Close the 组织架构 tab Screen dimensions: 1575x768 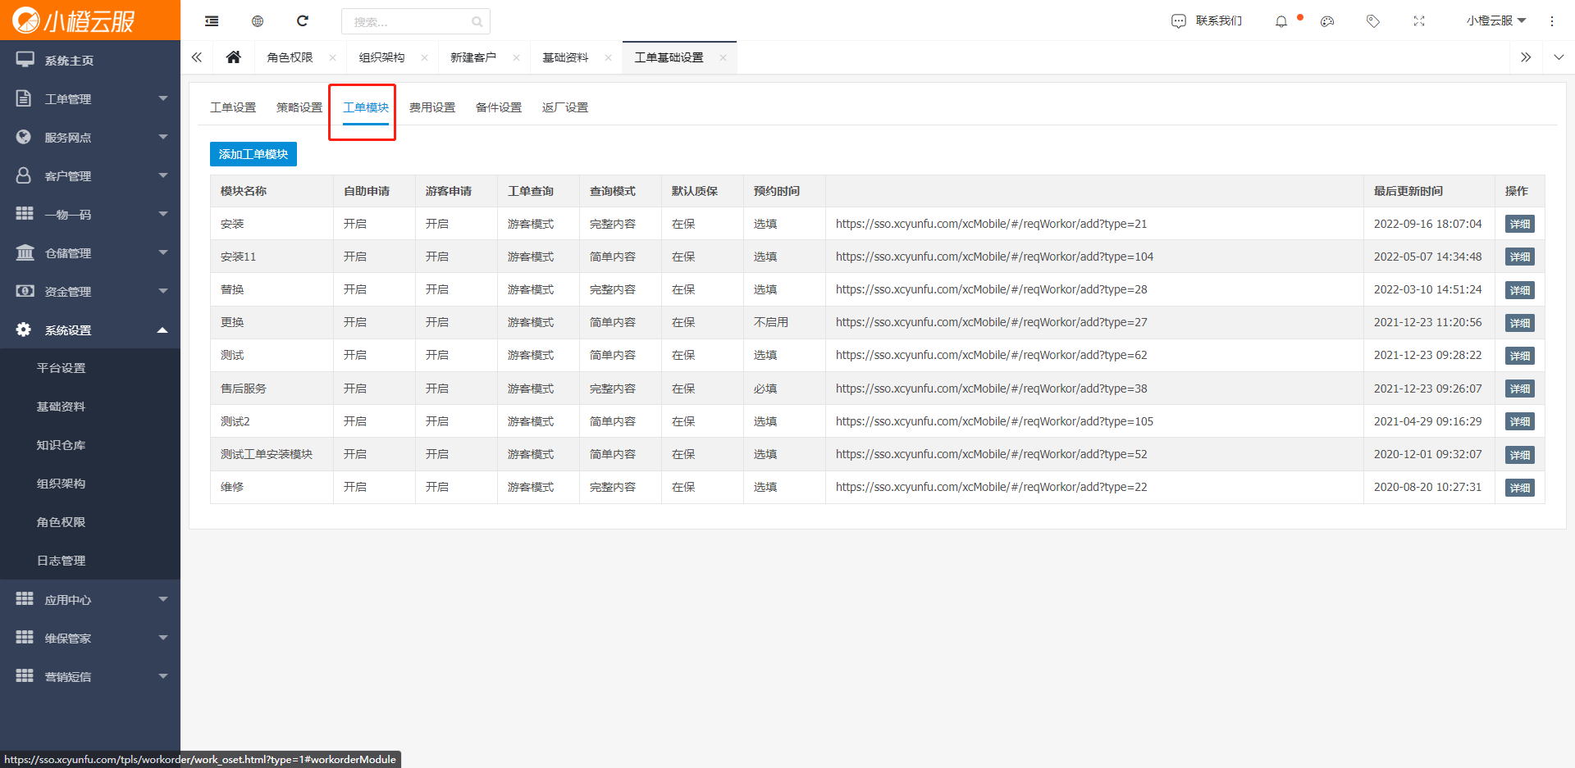424,57
